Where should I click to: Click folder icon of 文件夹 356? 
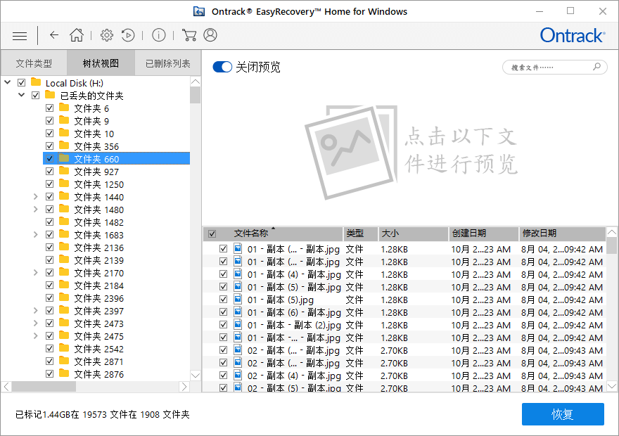[64, 145]
